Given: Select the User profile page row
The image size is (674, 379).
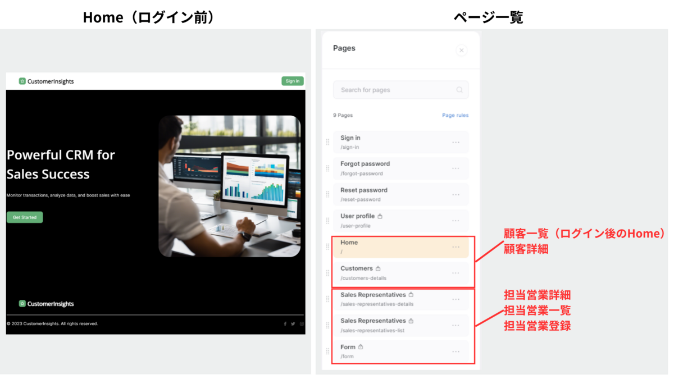Looking at the screenshot, I should [x=400, y=221].
